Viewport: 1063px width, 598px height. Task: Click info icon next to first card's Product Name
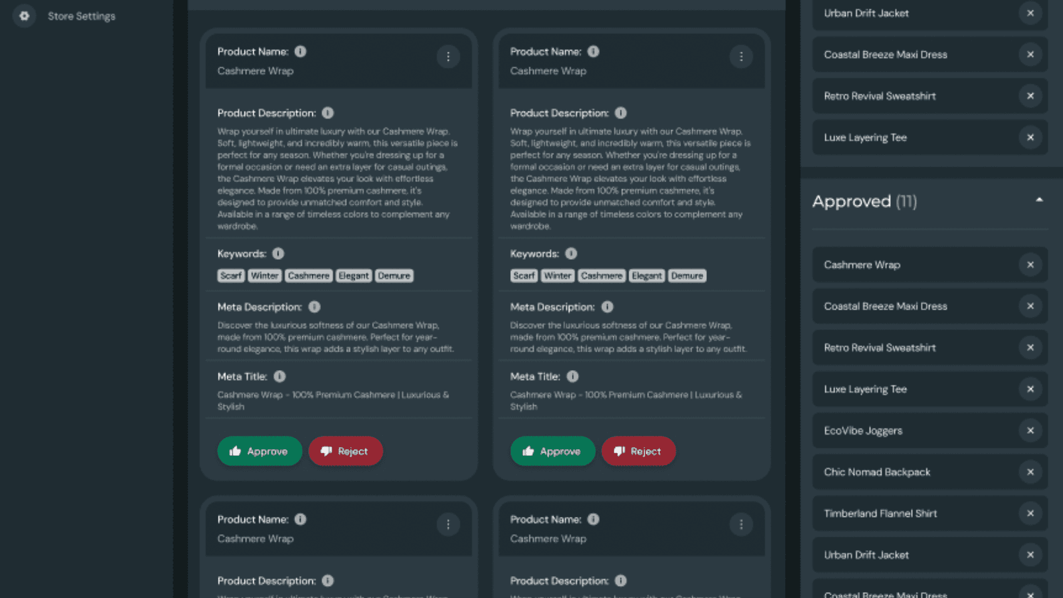[x=300, y=52]
